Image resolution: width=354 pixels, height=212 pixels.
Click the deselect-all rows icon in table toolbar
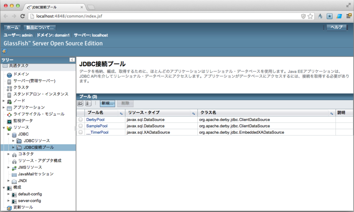[87, 103]
